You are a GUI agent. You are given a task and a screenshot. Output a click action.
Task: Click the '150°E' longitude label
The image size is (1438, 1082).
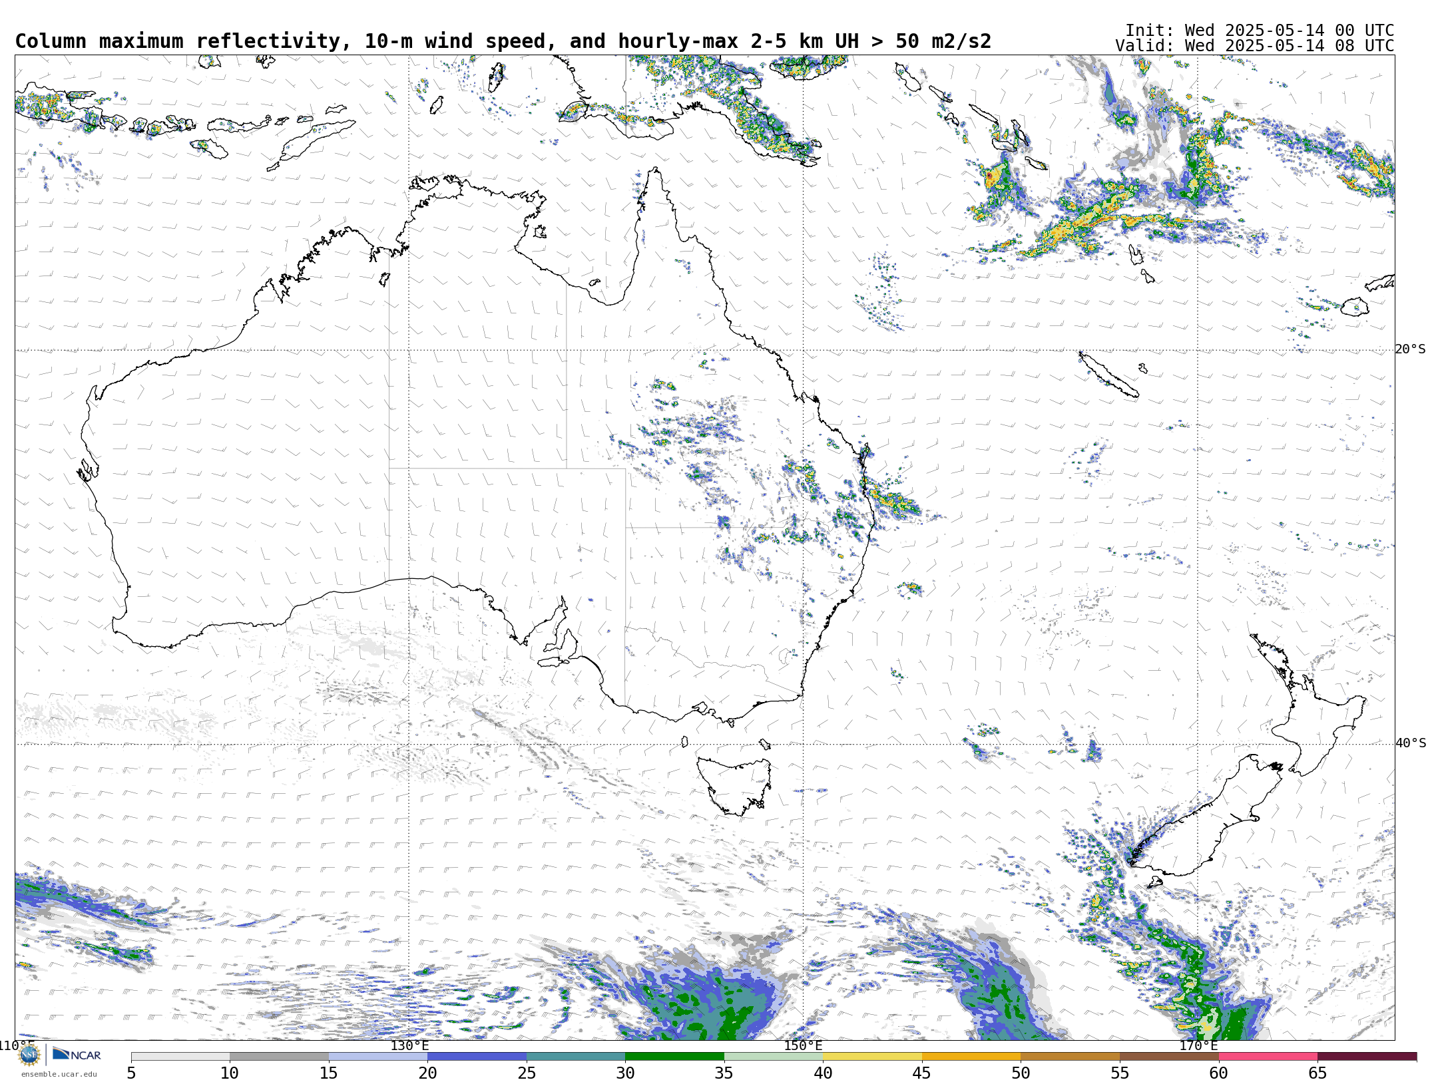[x=803, y=1045]
